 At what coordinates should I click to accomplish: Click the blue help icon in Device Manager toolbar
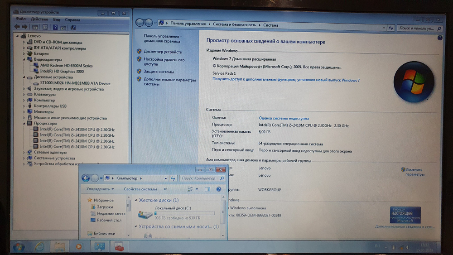point(55,28)
